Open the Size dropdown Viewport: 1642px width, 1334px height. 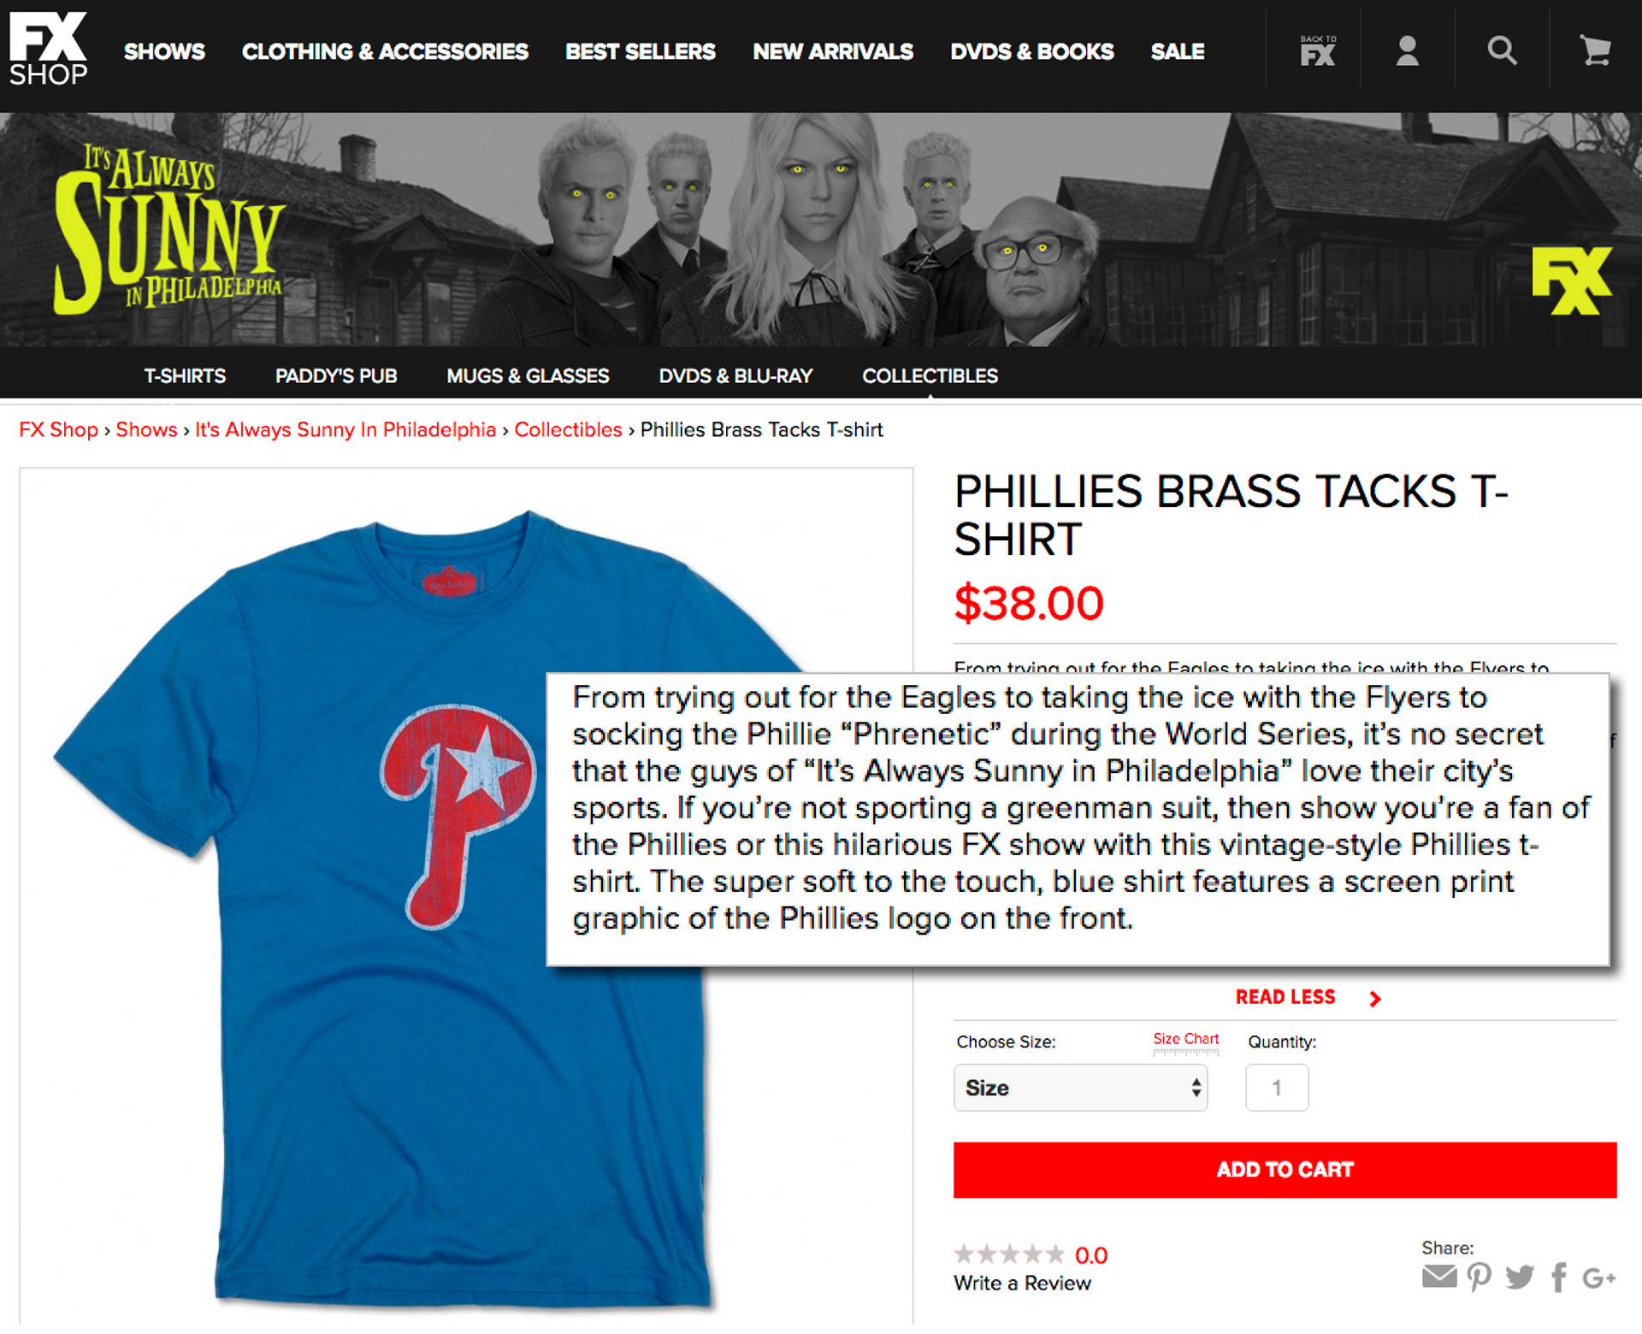(x=1080, y=1088)
